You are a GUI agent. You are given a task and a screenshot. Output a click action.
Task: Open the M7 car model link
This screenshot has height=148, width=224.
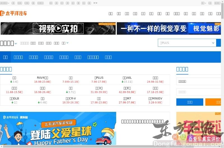(127, 98)
